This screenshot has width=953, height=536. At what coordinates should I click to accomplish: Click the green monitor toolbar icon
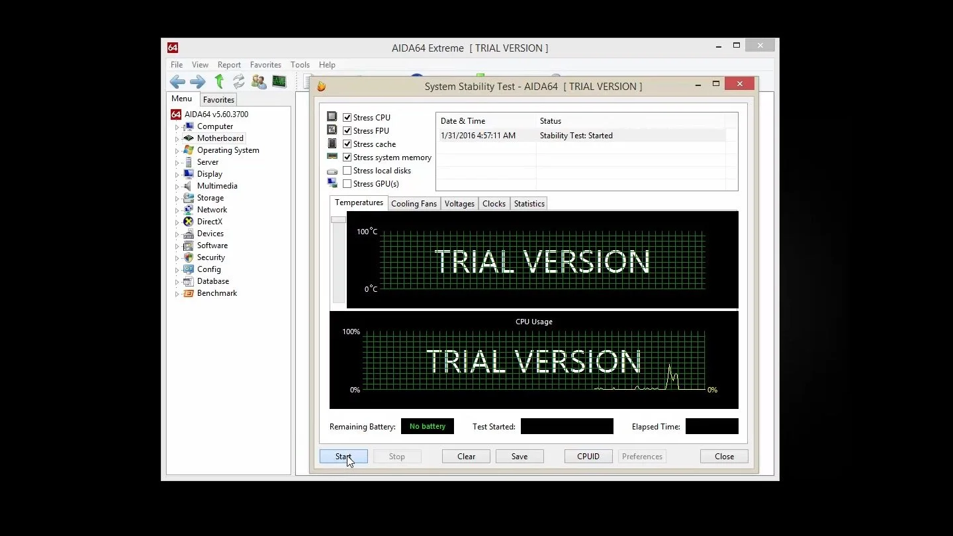279,81
